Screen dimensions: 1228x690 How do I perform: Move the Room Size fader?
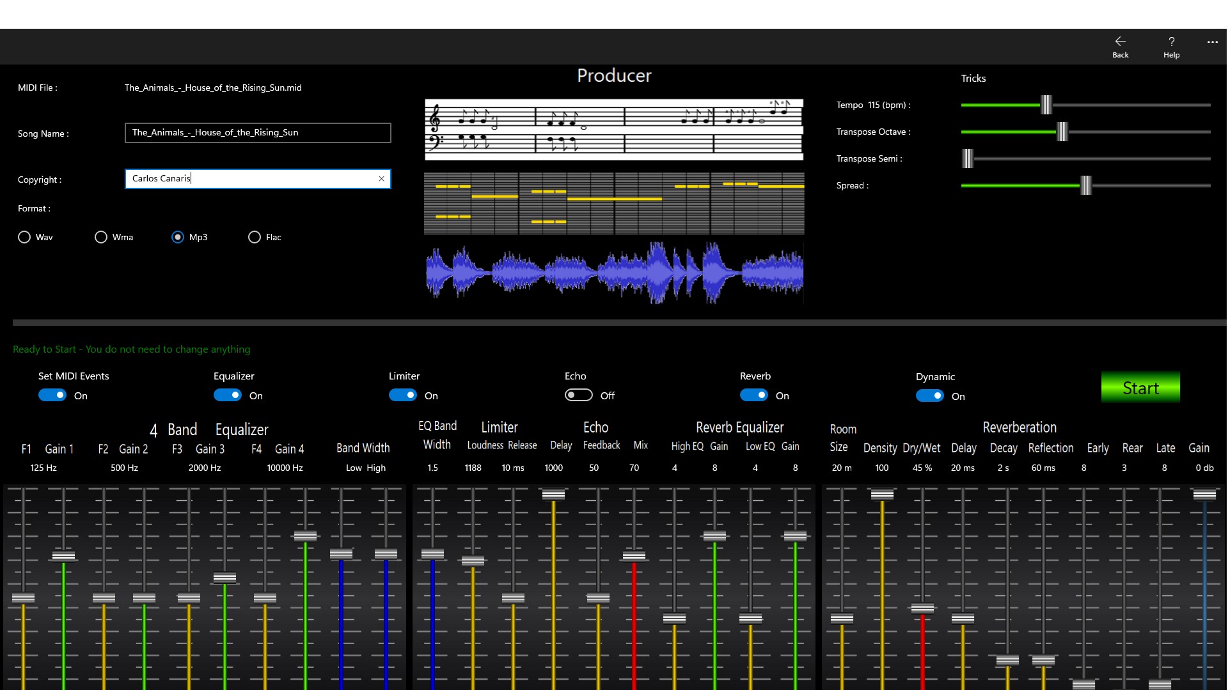coord(841,618)
